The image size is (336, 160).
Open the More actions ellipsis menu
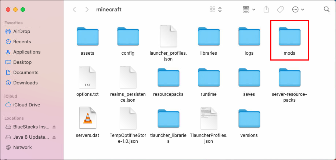298,10
